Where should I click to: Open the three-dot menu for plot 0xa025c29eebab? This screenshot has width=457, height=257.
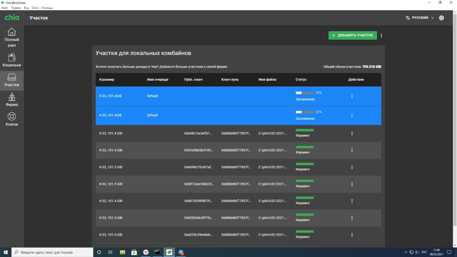click(x=352, y=235)
